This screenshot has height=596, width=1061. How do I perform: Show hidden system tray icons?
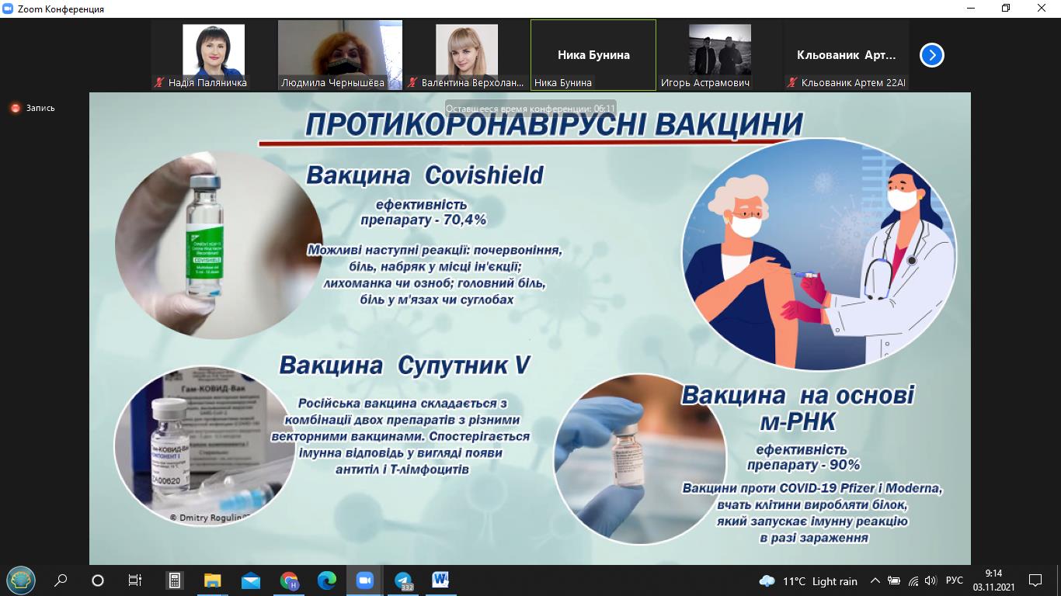(875, 580)
